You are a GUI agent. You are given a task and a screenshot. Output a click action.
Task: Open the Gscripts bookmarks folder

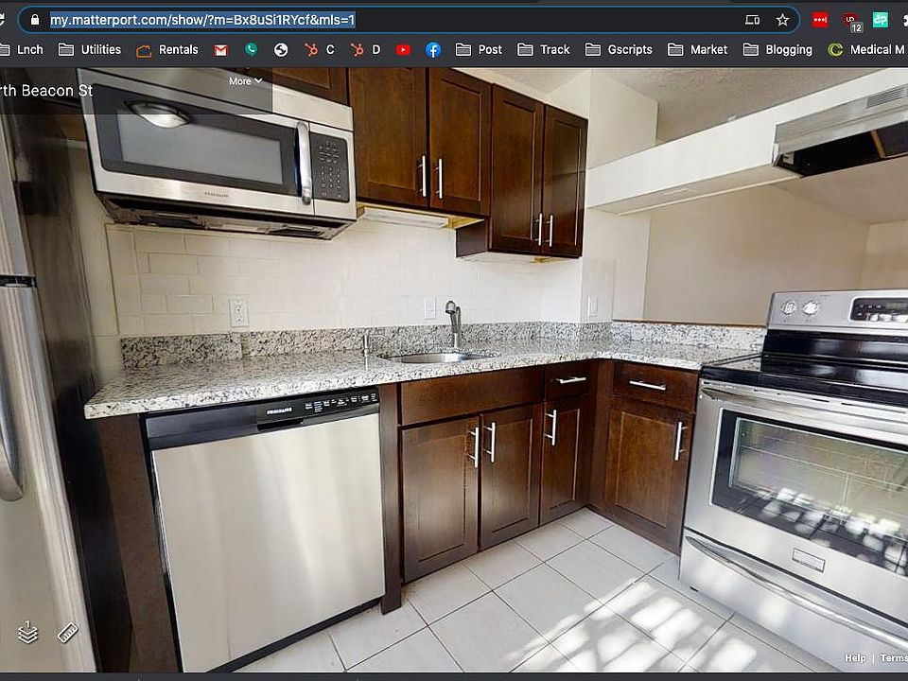619,50
